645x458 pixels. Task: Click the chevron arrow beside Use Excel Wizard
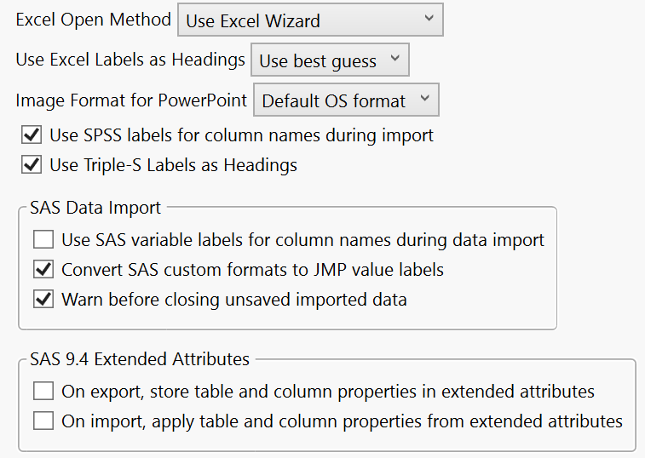[x=428, y=19]
